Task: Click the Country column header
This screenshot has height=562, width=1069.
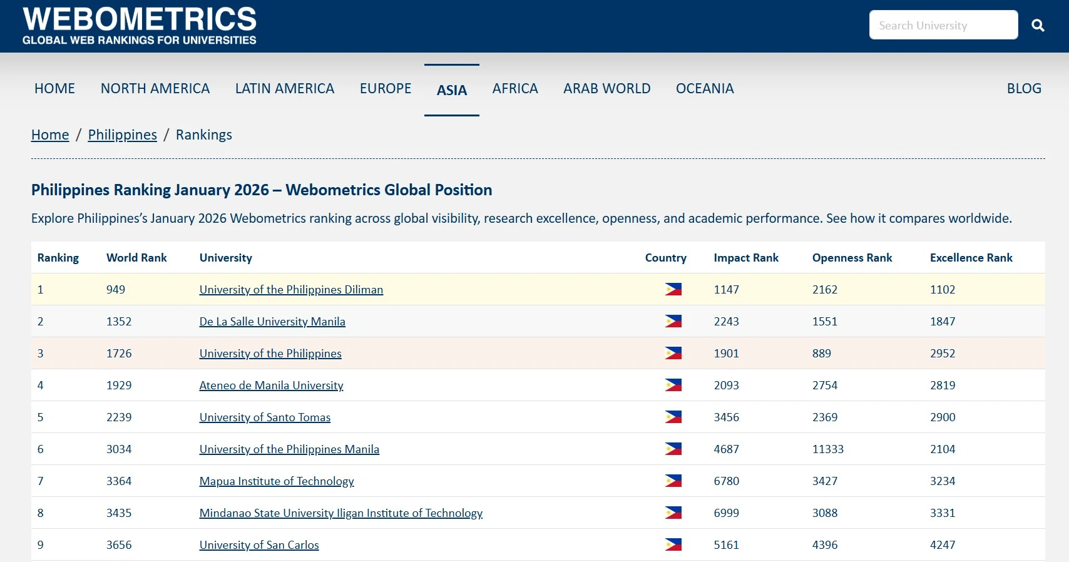Action: point(666,257)
